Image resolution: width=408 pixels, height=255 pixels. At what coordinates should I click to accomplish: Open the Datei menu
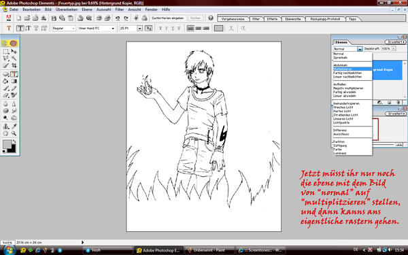(x=14, y=10)
